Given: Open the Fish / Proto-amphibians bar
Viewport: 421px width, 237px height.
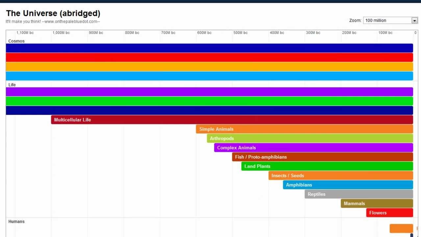Looking at the screenshot, I should pyautogui.click(x=322, y=157).
